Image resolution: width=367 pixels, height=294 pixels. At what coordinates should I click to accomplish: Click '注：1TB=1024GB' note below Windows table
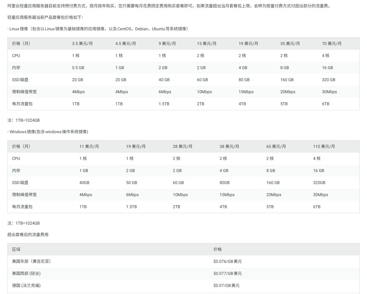pos(23,223)
